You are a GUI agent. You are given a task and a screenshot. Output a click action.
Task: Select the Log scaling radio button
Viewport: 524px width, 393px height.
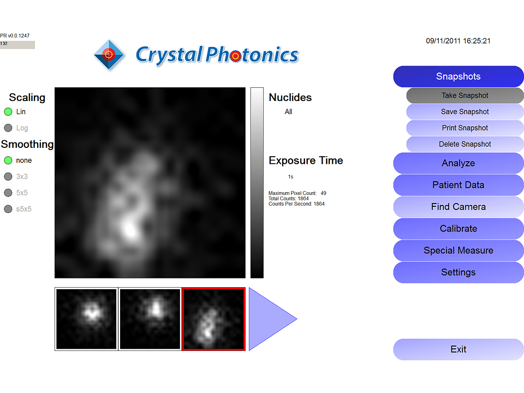click(x=8, y=128)
